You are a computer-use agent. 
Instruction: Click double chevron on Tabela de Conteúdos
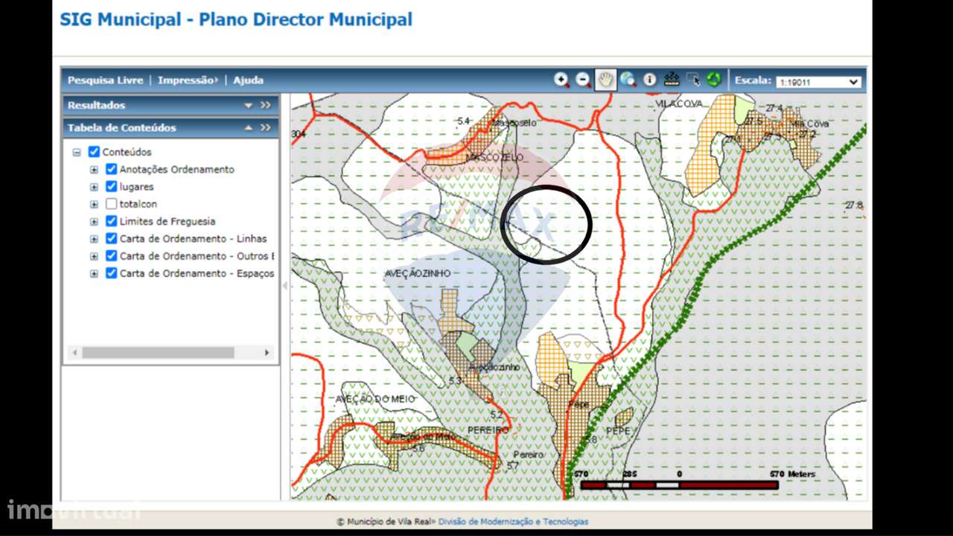point(266,128)
